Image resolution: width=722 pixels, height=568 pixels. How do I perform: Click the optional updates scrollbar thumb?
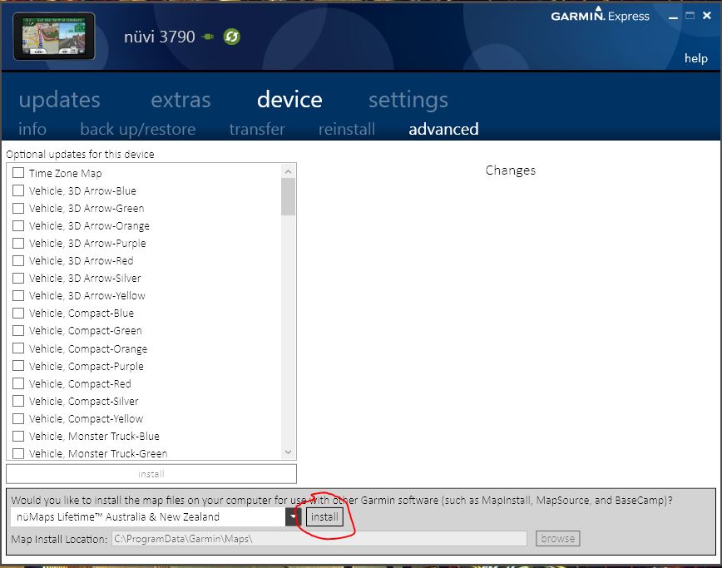point(289,197)
